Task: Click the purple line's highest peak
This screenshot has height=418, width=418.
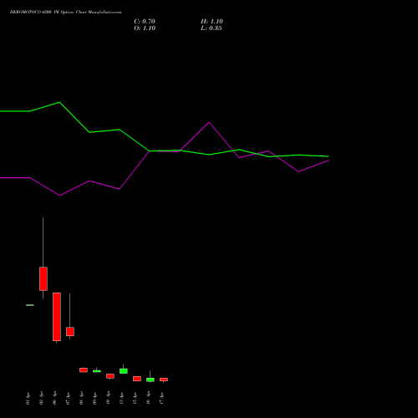Action: pos(209,122)
